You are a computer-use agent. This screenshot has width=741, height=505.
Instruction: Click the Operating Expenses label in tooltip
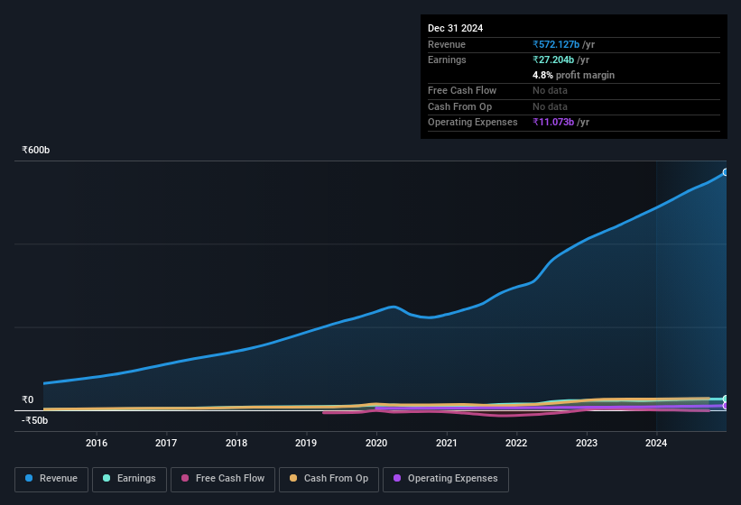473,122
